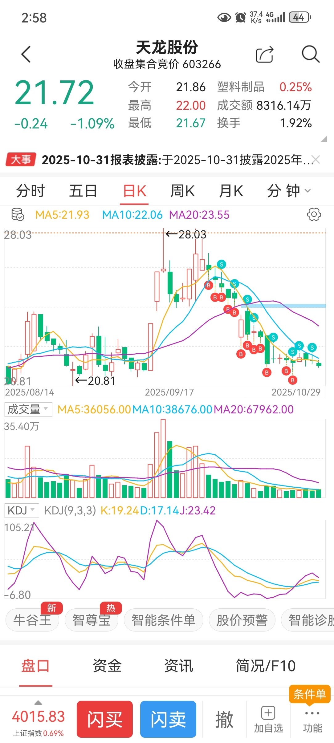
Task: Open 智能诊股 chip
Action: coord(308,620)
